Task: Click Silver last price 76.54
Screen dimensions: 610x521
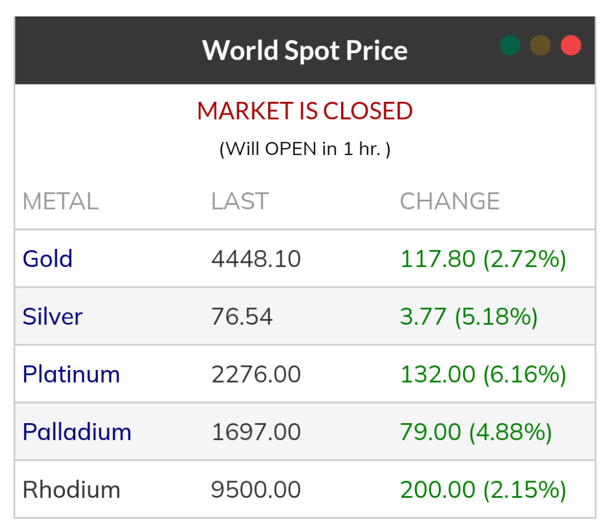Action: coord(242,317)
